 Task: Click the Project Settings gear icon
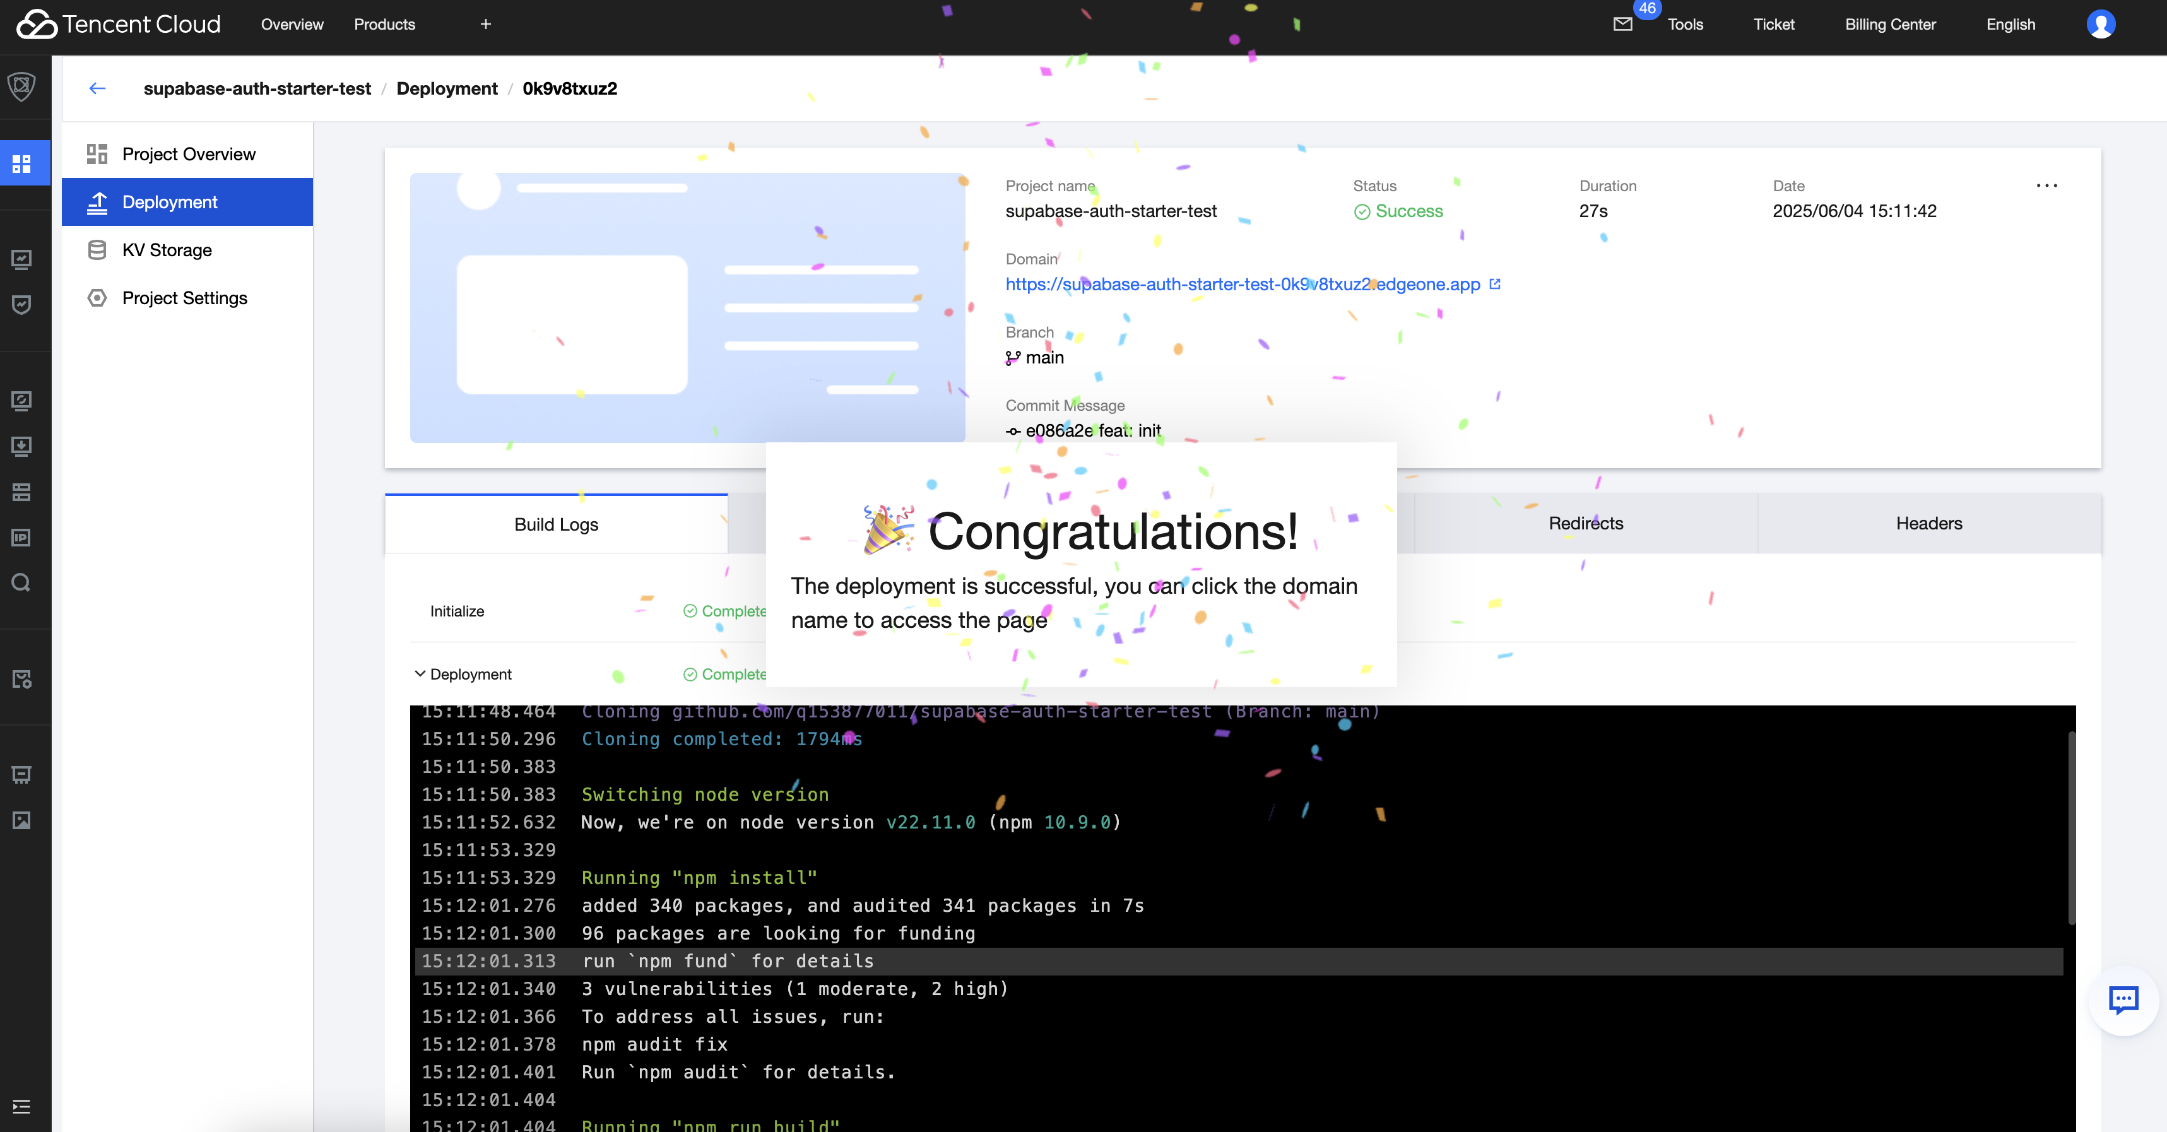[98, 298]
